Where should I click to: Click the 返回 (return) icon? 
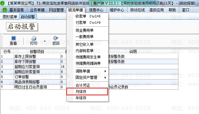pos(56,38)
